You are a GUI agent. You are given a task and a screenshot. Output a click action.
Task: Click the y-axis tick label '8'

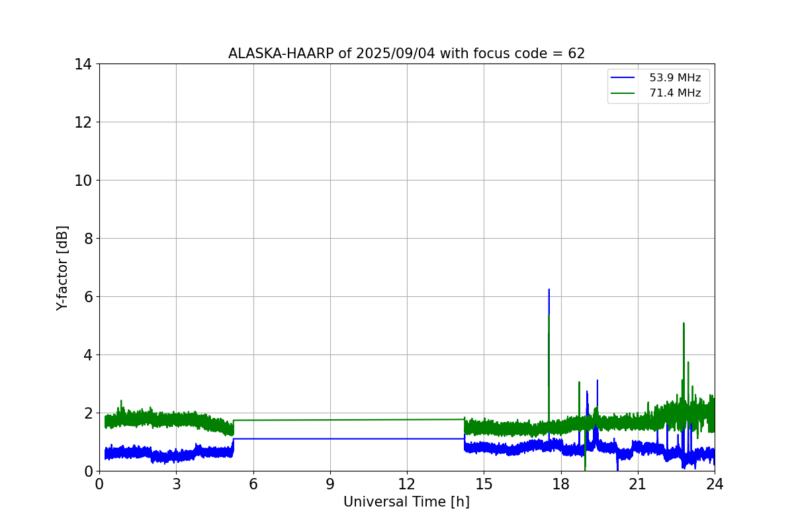pos(89,239)
